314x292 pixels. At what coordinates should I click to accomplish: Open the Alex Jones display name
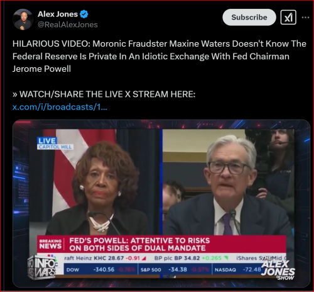tap(58, 14)
